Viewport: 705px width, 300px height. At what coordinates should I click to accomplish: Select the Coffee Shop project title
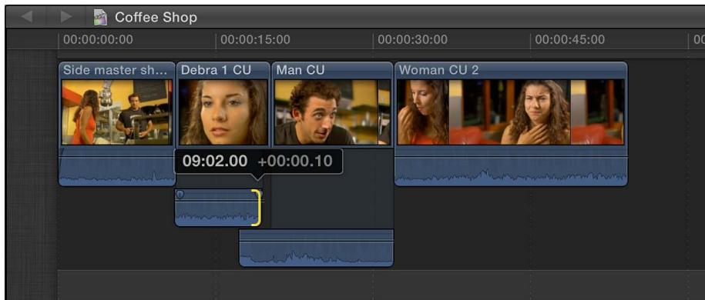point(156,17)
